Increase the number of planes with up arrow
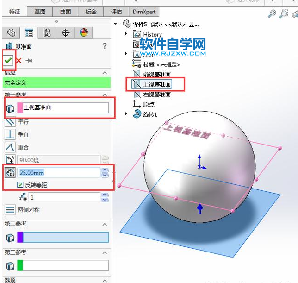 [x=105, y=195]
